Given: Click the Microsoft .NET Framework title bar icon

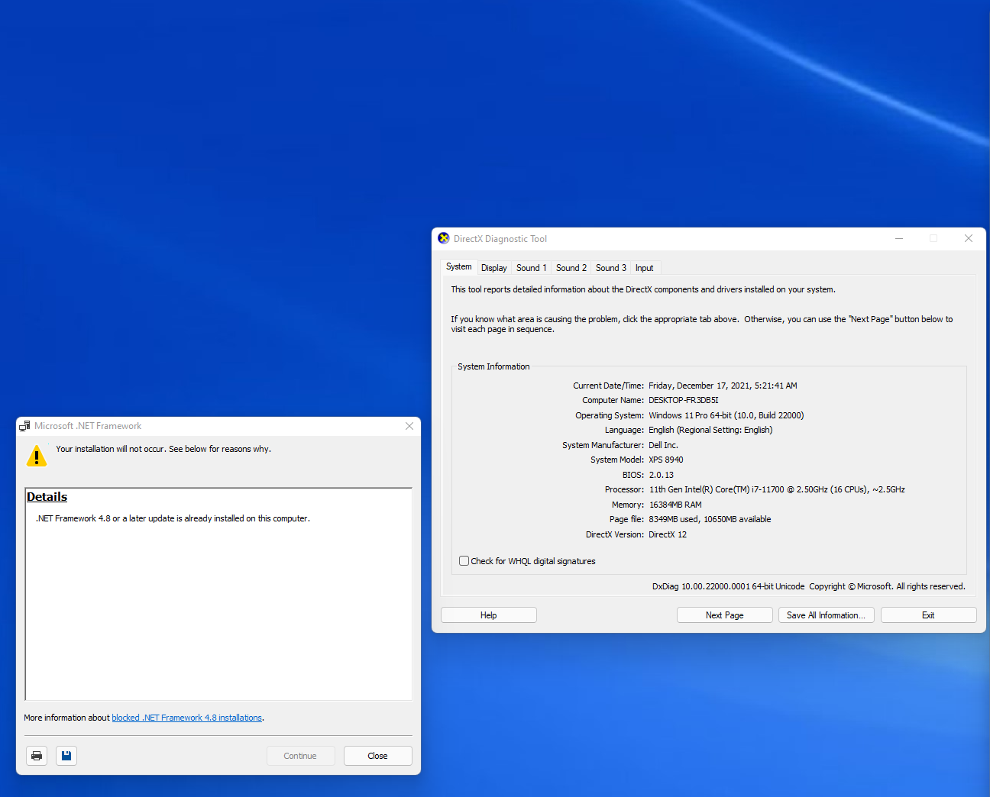Looking at the screenshot, I should 24,426.
